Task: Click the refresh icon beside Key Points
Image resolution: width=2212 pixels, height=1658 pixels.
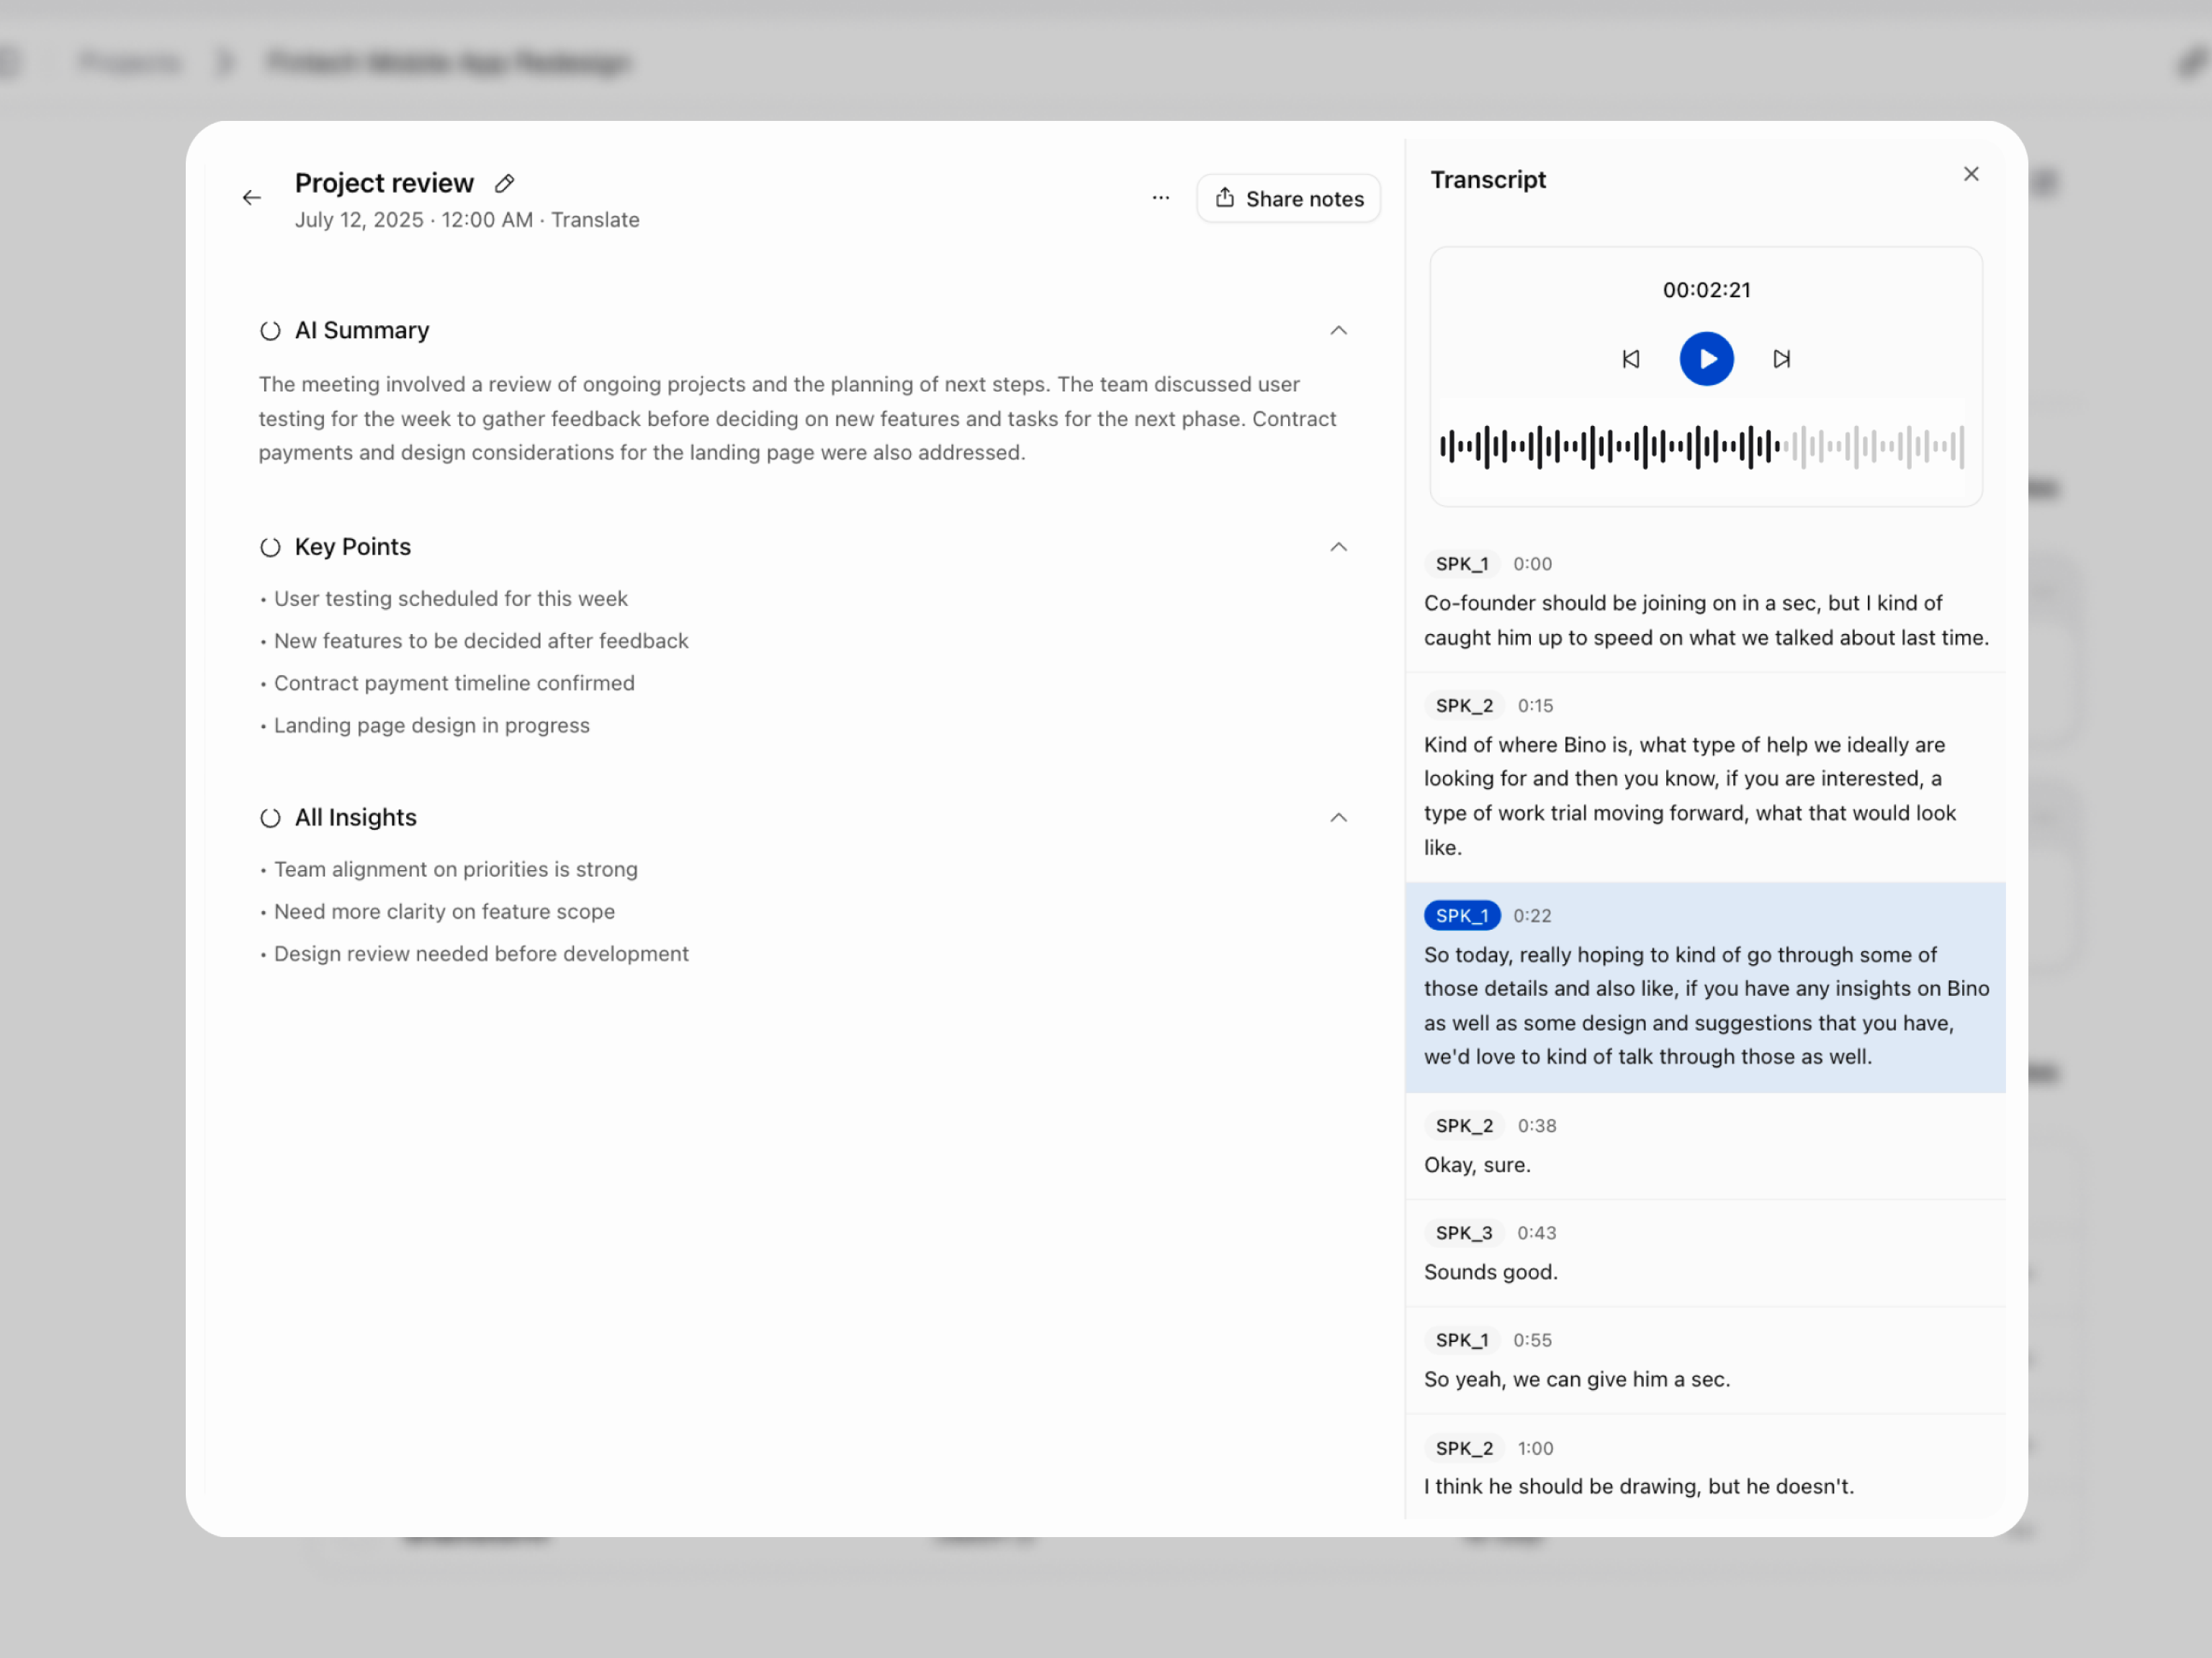Action: [270, 548]
